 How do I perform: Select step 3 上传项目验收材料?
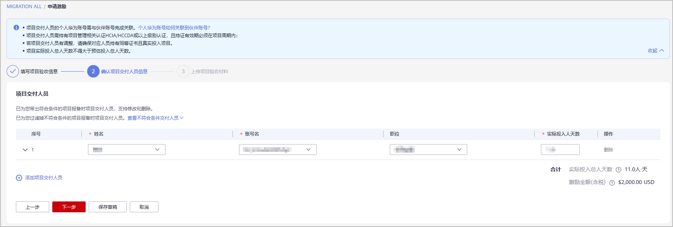click(x=203, y=71)
